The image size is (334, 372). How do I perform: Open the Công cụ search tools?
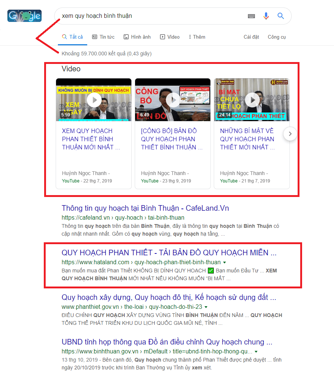[276, 37]
